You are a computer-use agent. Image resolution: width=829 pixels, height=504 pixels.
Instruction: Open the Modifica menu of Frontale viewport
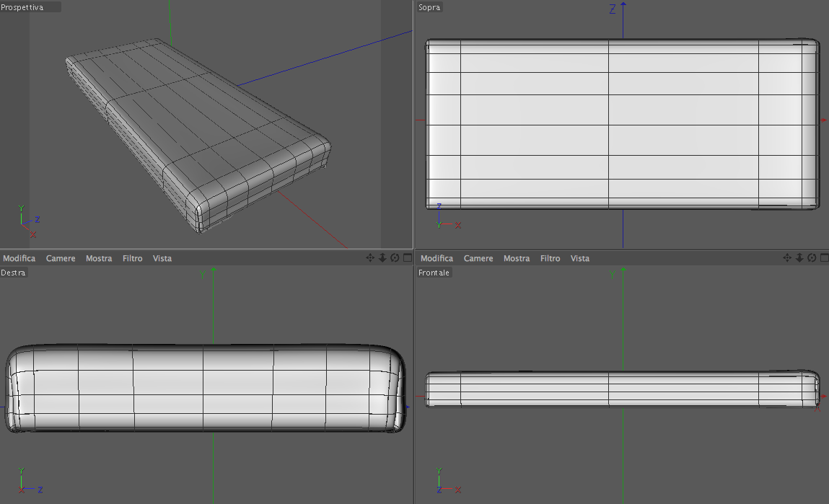(437, 258)
